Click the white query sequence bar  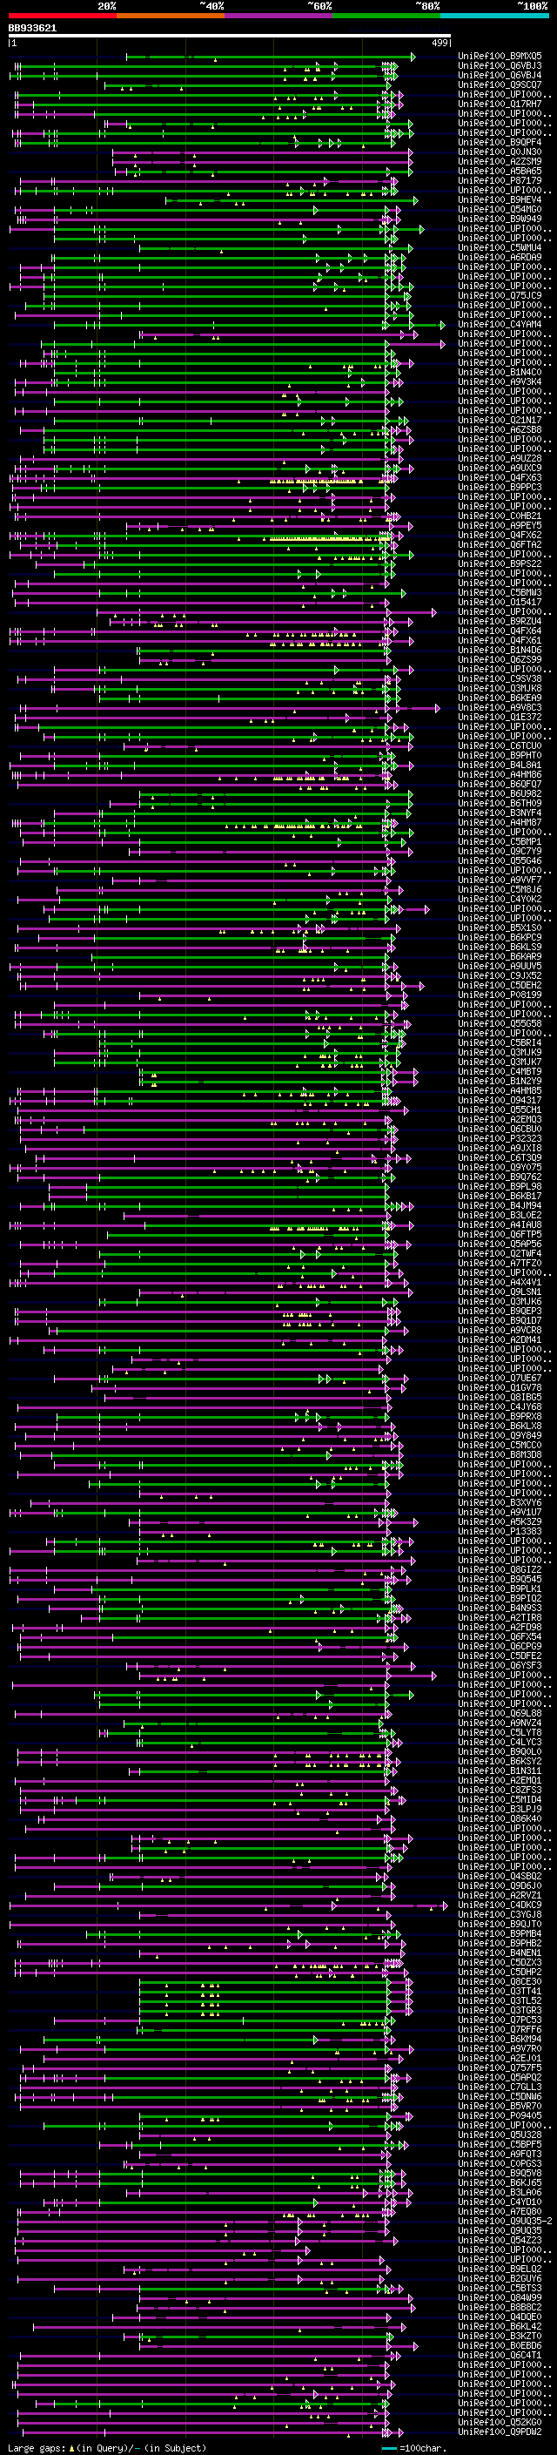click(230, 37)
